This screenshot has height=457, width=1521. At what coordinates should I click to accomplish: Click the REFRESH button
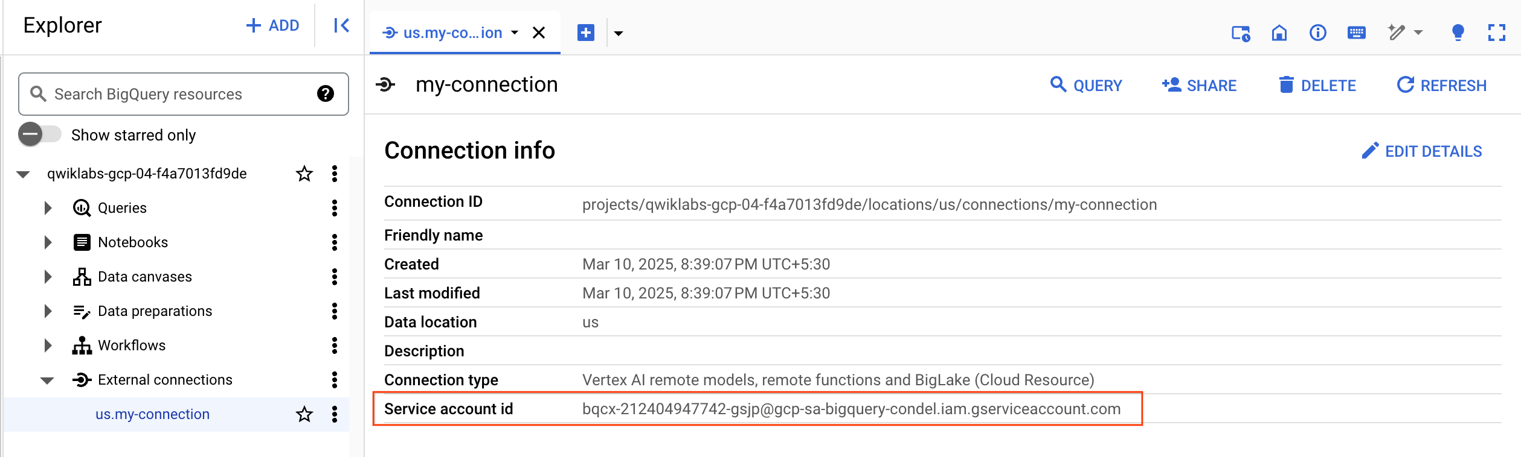tap(1441, 85)
